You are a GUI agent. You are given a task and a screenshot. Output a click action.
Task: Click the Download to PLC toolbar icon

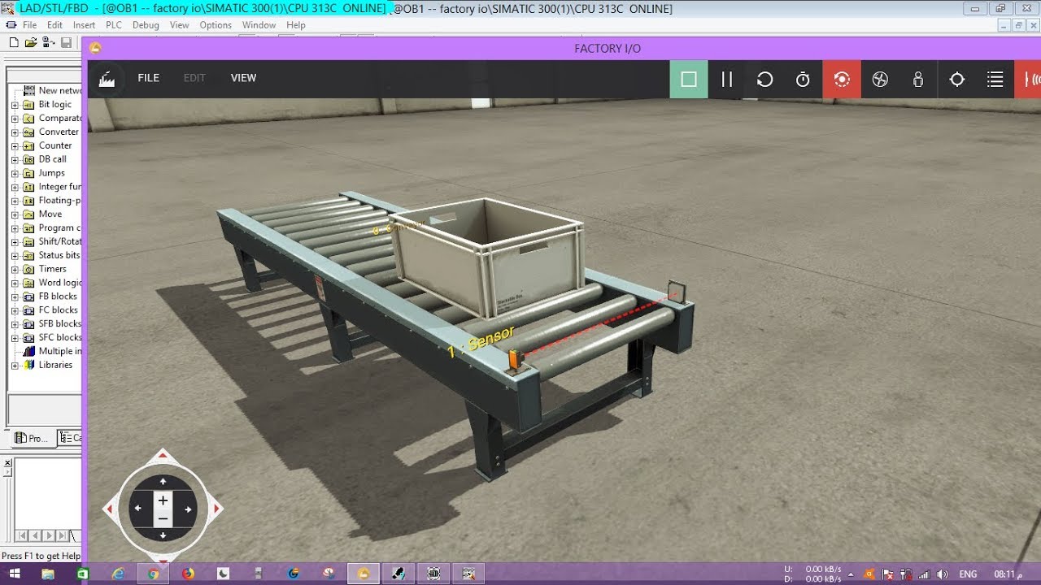coord(48,42)
